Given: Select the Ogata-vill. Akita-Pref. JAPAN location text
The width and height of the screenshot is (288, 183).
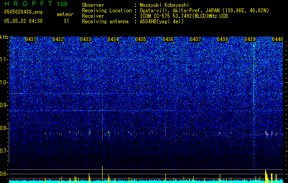Looking at the screenshot, I should coord(204,11).
